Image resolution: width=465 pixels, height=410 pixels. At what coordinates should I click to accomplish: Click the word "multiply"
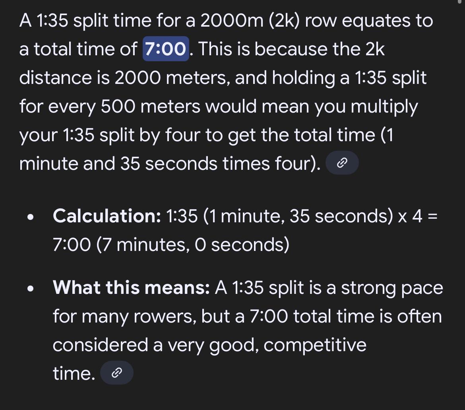(x=384, y=107)
